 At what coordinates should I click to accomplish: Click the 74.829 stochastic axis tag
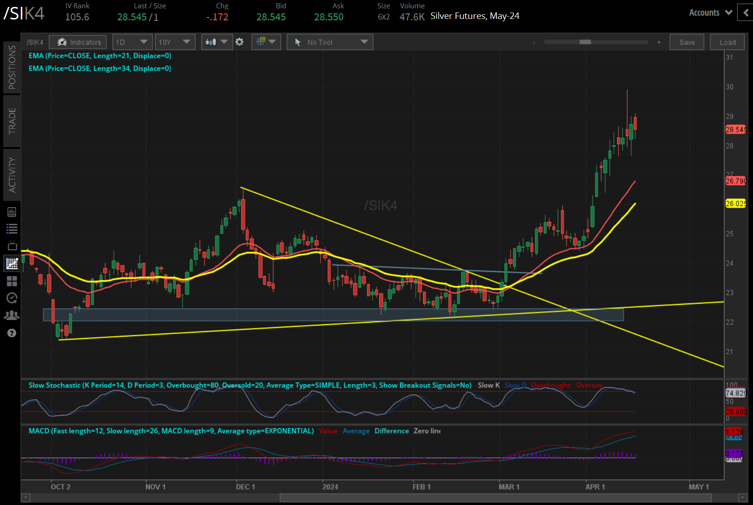click(735, 393)
